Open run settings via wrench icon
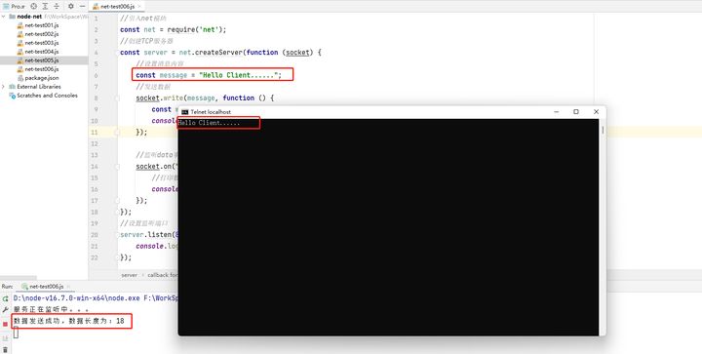This screenshot has width=702, height=354. (6, 310)
